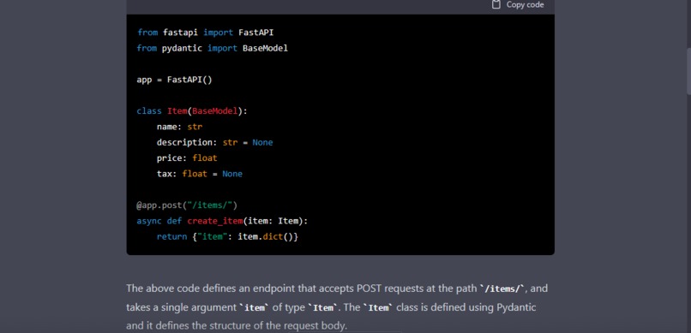The height and width of the screenshot is (333, 691).
Task: Click the 'async def create_item' line
Action: click(222, 221)
